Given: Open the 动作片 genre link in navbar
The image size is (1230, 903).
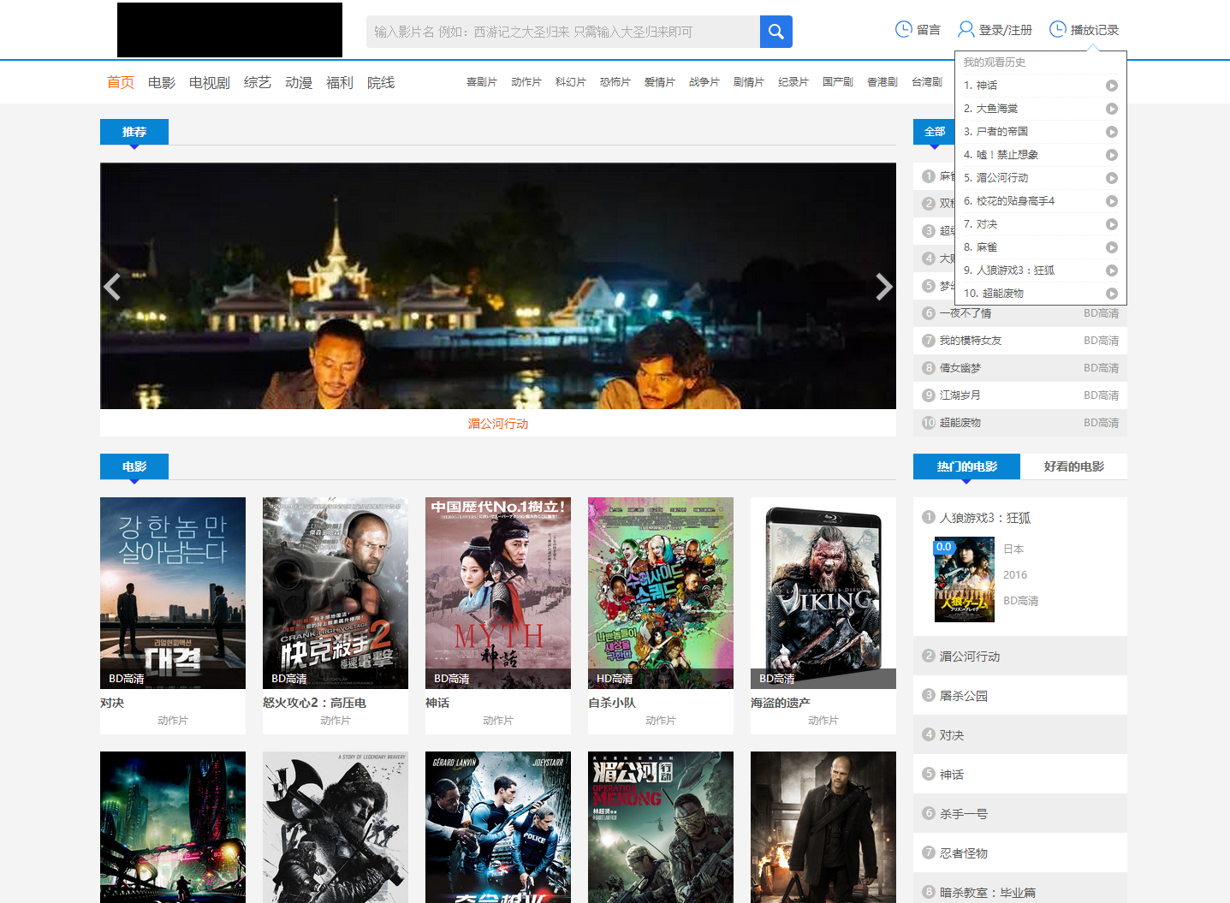Looking at the screenshot, I should point(526,82).
